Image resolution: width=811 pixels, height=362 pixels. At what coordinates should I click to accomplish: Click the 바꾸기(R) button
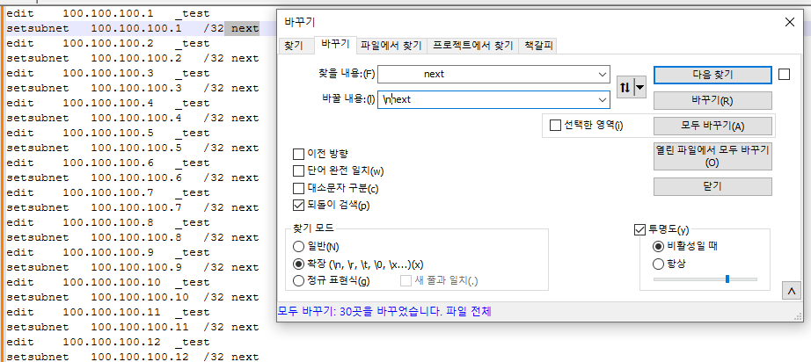(x=712, y=100)
